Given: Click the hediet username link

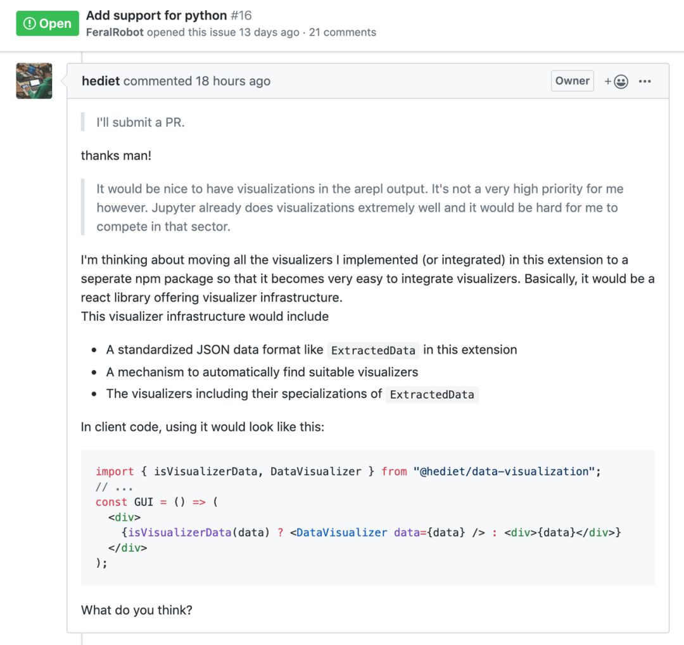Looking at the screenshot, I should (101, 81).
